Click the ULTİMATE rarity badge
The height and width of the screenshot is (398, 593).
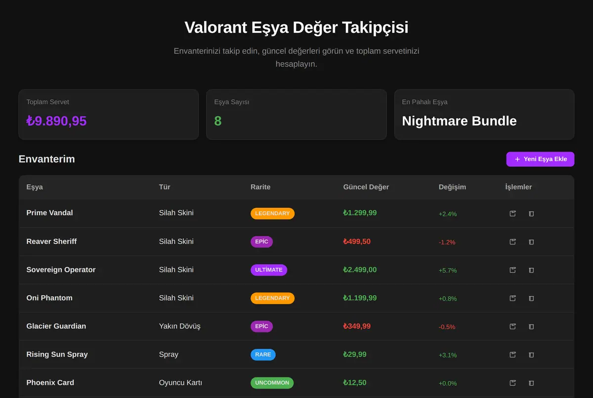point(269,270)
